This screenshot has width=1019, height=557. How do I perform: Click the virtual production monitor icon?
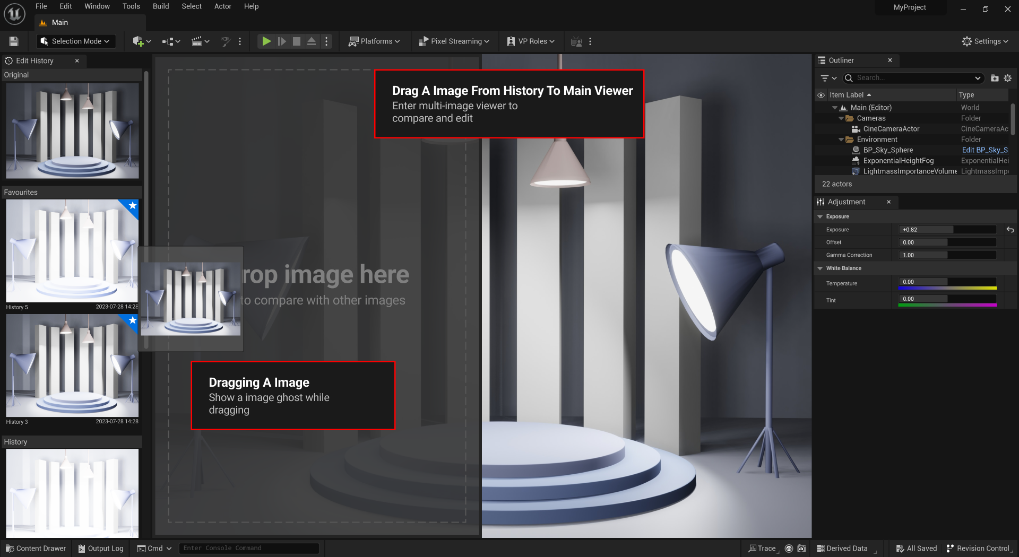click(576, 41)
